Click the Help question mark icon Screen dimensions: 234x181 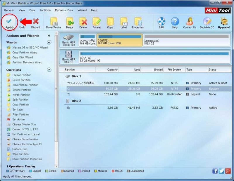[x=175, y=21]
